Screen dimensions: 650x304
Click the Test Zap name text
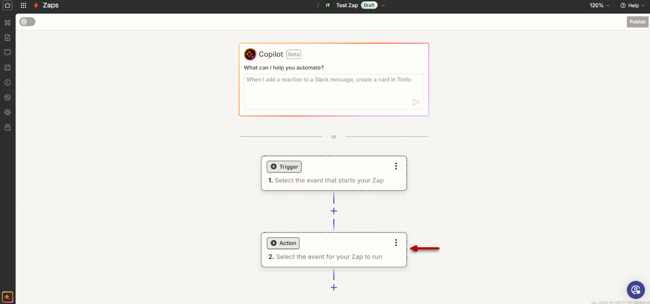click(347, 5)
